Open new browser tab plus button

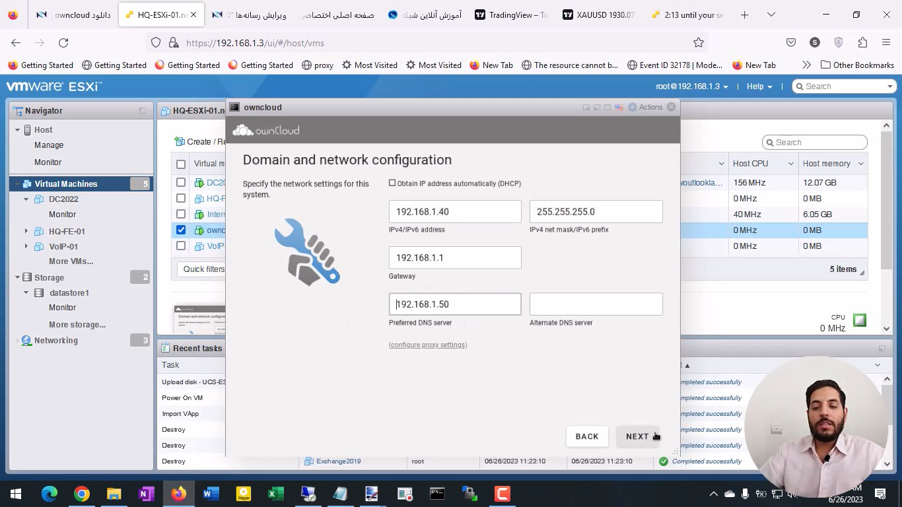coord(745,15)
